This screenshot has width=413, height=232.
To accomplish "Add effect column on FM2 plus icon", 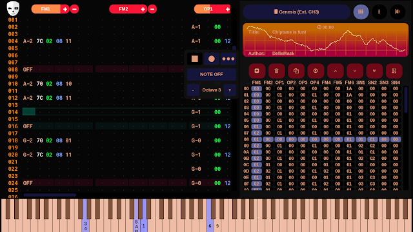I will [143, 9].
